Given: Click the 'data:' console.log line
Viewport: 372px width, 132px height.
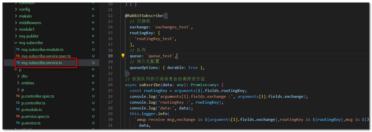Looking at the screenshot, I should pos(161,108).
